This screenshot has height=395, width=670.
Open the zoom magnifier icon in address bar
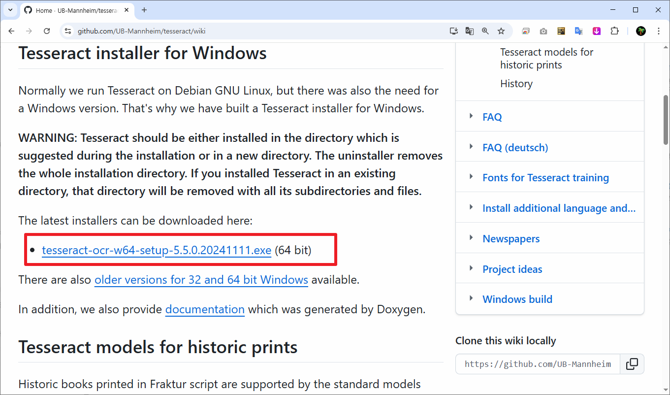[x=485, y=31]
